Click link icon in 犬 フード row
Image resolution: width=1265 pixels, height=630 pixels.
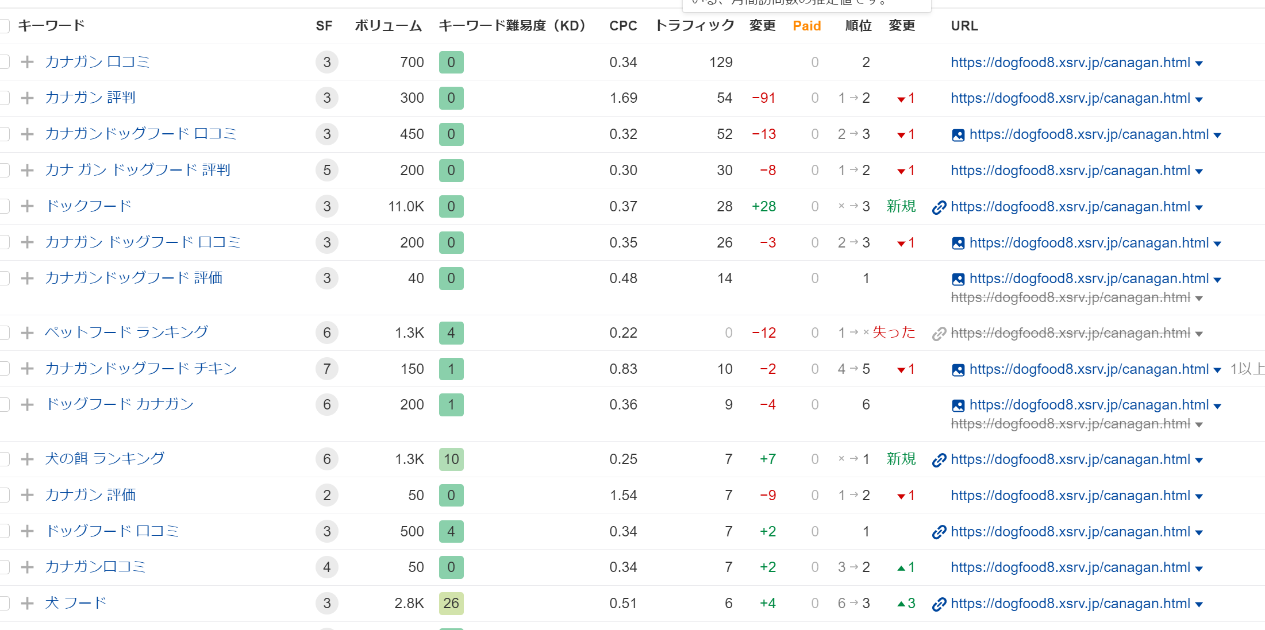(939, 604)
